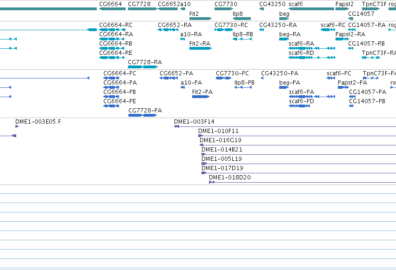Image resolution: width=396 pixels, height=270 pixels.
Task: Open protein Papst2-PA
Action: (352, 82)
